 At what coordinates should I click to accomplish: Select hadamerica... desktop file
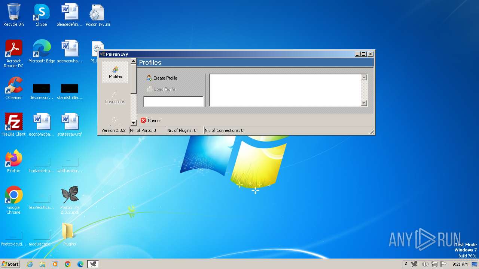(42, 164)
